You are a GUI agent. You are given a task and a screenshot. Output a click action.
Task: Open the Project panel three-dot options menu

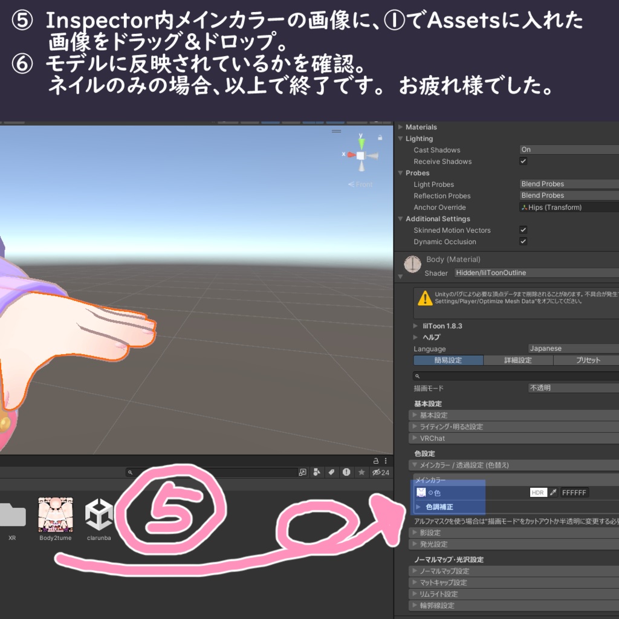coord(386,461)
